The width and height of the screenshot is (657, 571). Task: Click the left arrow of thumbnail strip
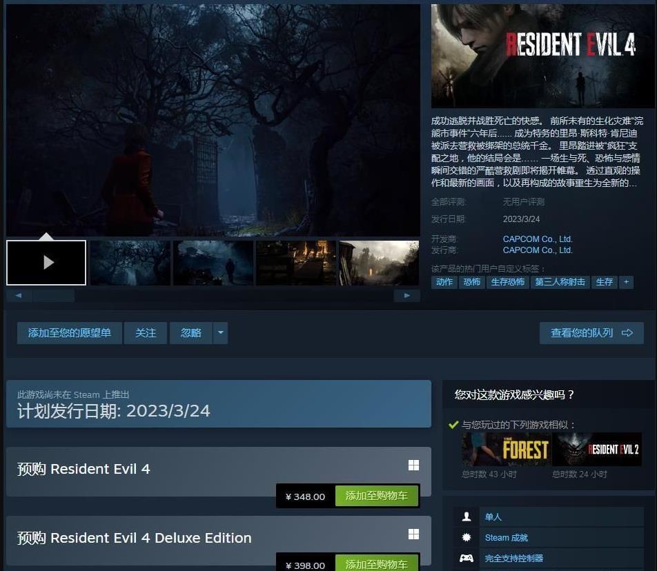[x=19, y=296]
